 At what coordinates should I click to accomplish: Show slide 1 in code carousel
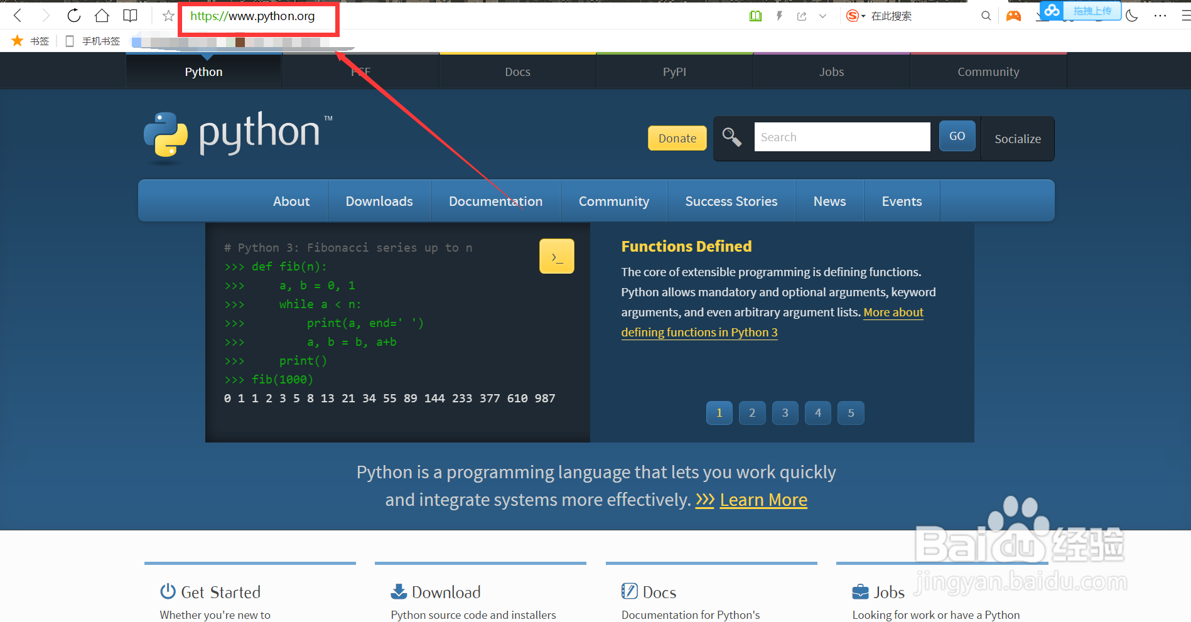(x=719, y=413)
